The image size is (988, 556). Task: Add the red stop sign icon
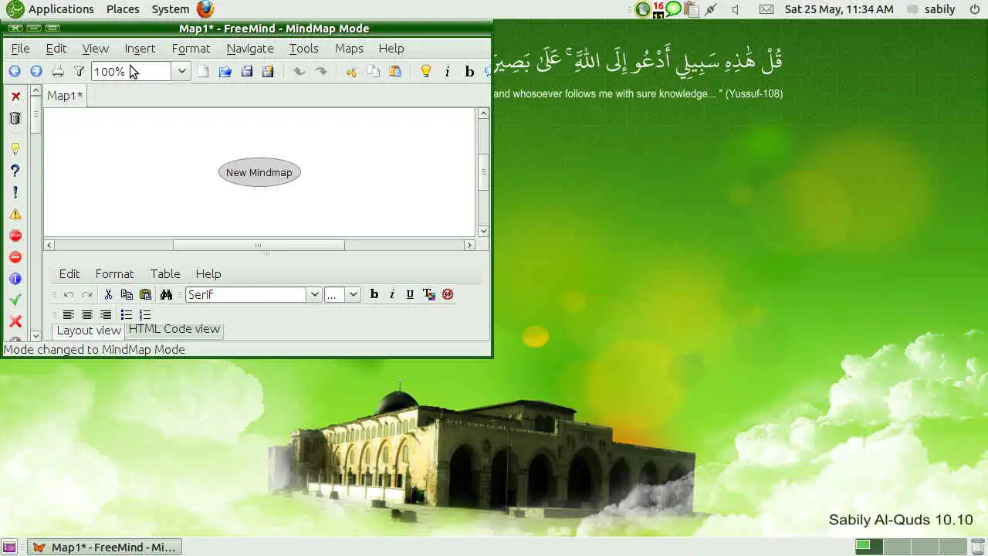tap(15, 236)
